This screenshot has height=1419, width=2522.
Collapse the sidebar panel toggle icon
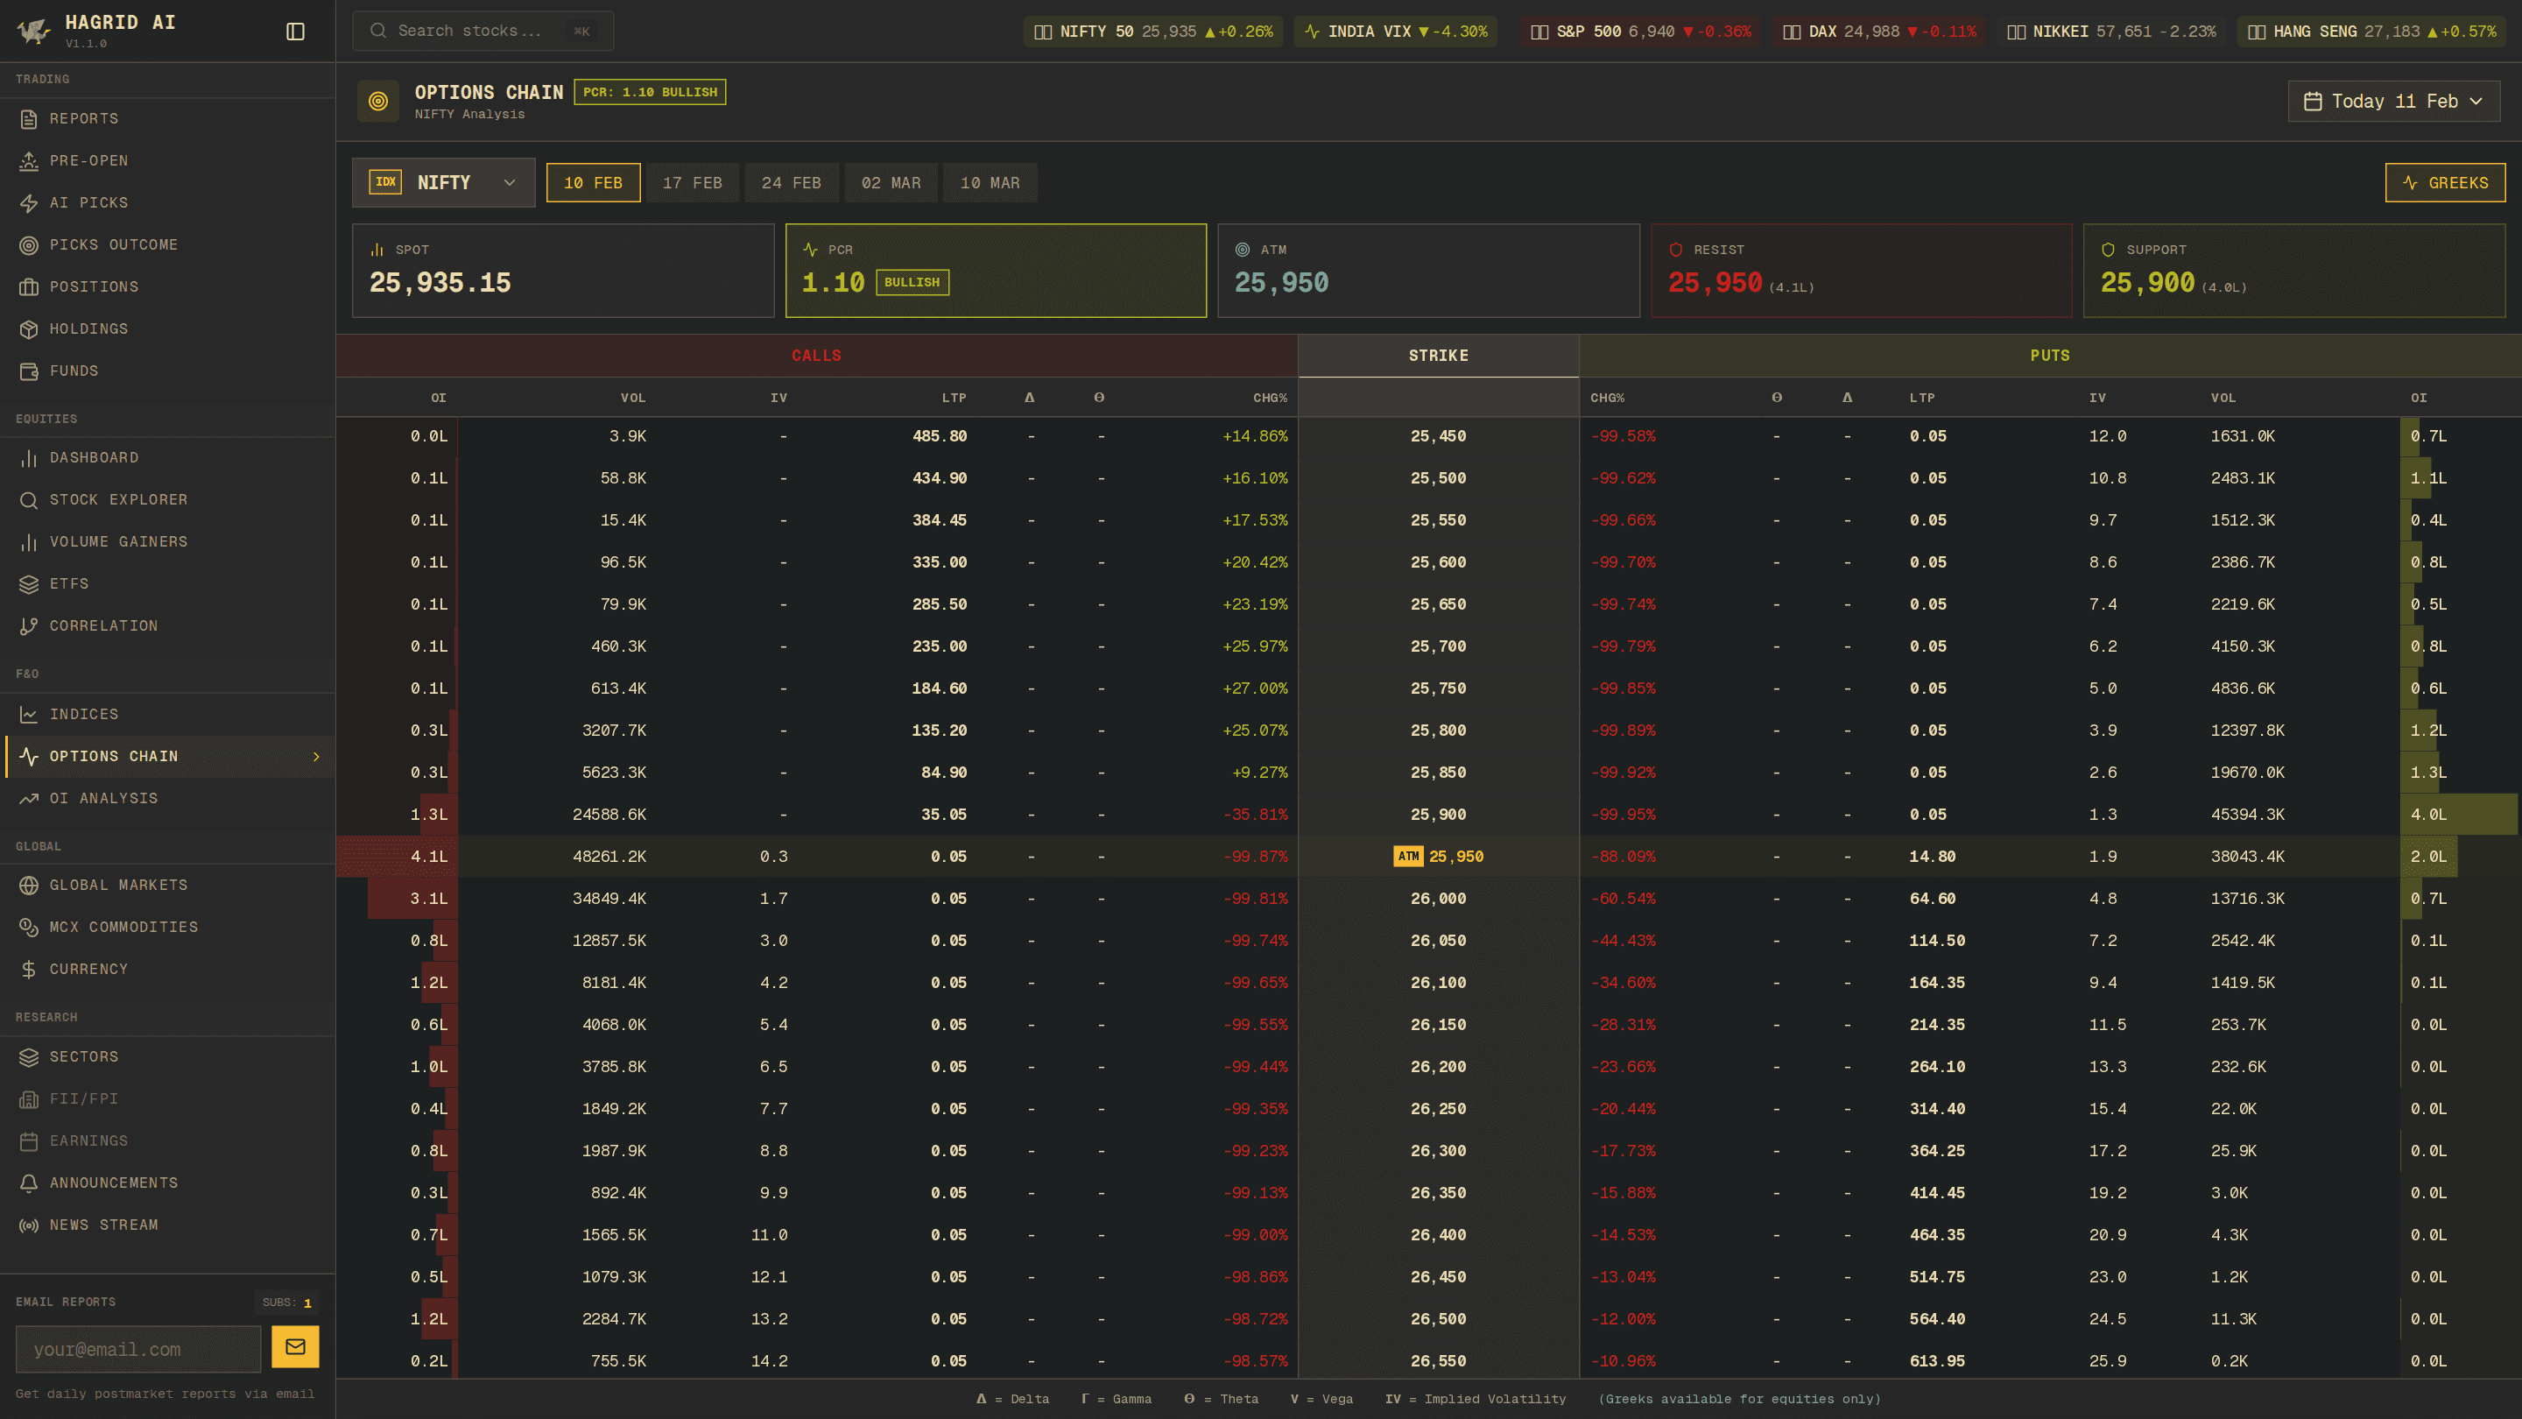295,32
